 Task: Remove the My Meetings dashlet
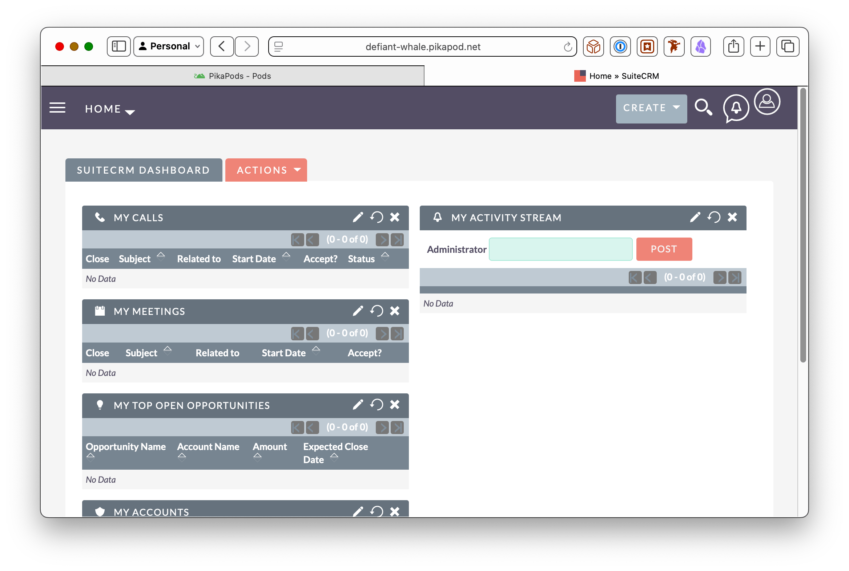395,311
